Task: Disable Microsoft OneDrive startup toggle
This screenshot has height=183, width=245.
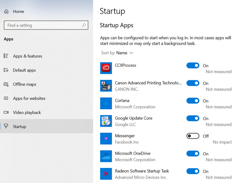Action: [193, 154]
